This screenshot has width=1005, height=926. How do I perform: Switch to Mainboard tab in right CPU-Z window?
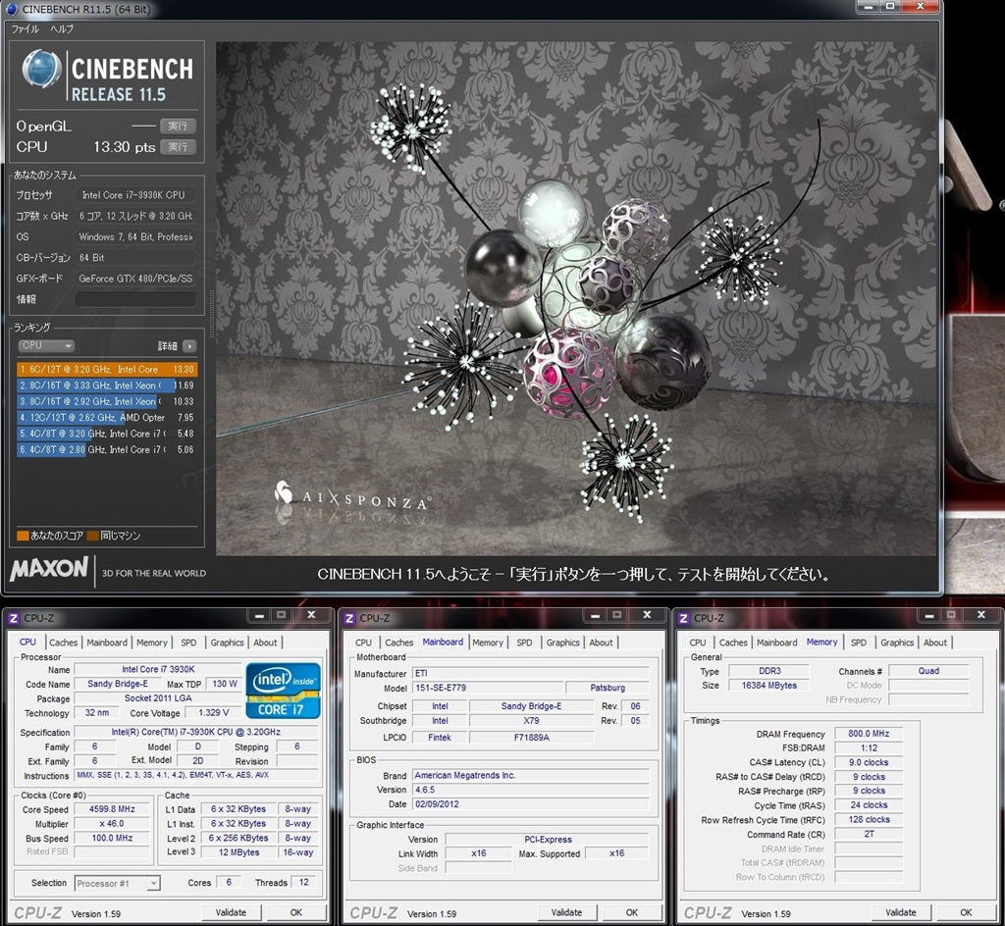click(x=777, y=643)
